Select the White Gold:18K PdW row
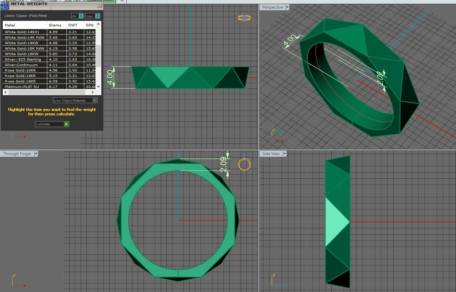The image size is (456, 292). point(49,48)
